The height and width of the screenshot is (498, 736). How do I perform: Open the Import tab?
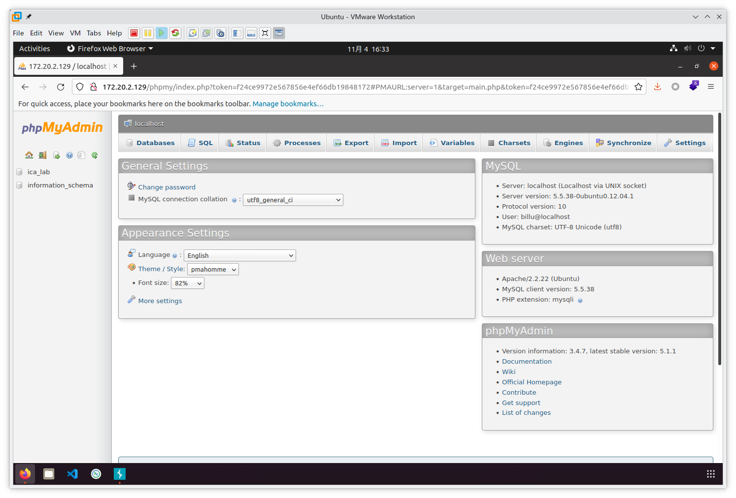tap(399, 143)
